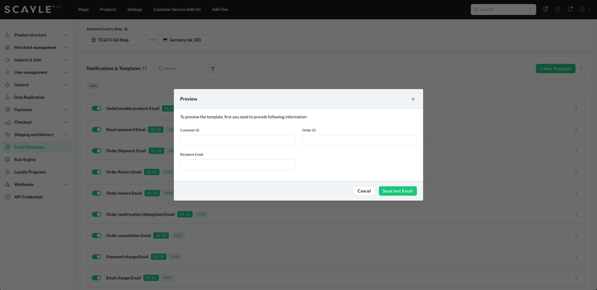Open the notifications bell icon

click(x=570, y=9)
